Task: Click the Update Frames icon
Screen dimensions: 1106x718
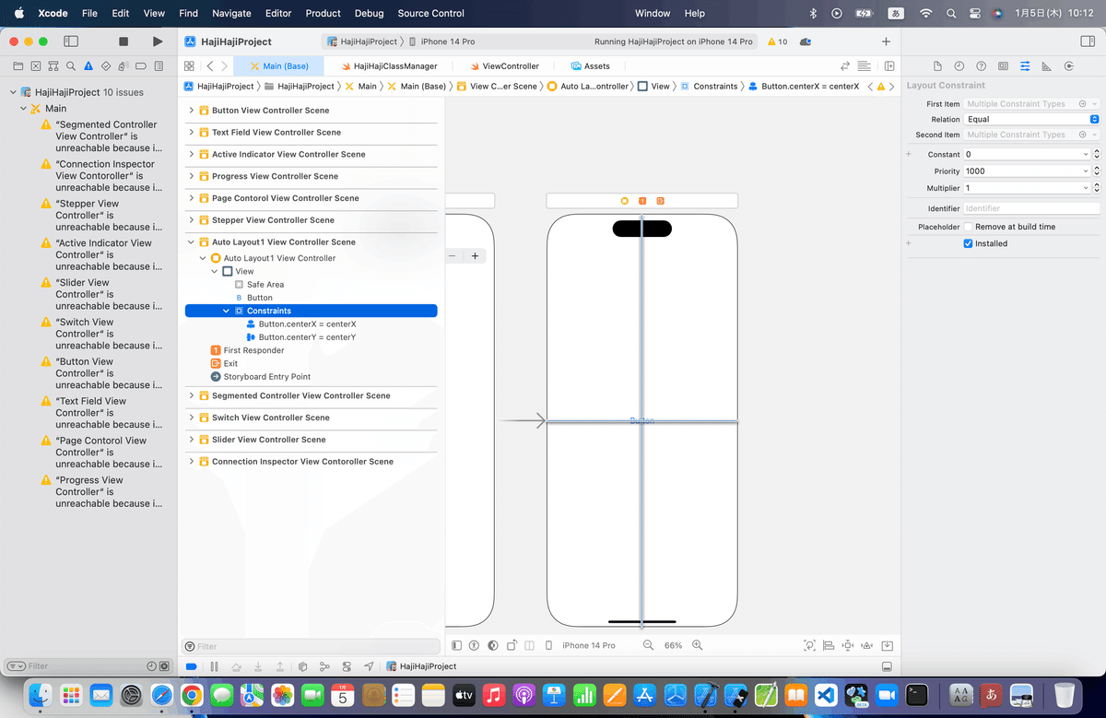Action: coord(809,645)
